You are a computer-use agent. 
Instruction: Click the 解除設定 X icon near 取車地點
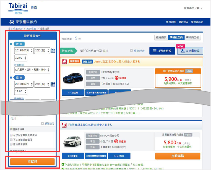coord(131,51)
